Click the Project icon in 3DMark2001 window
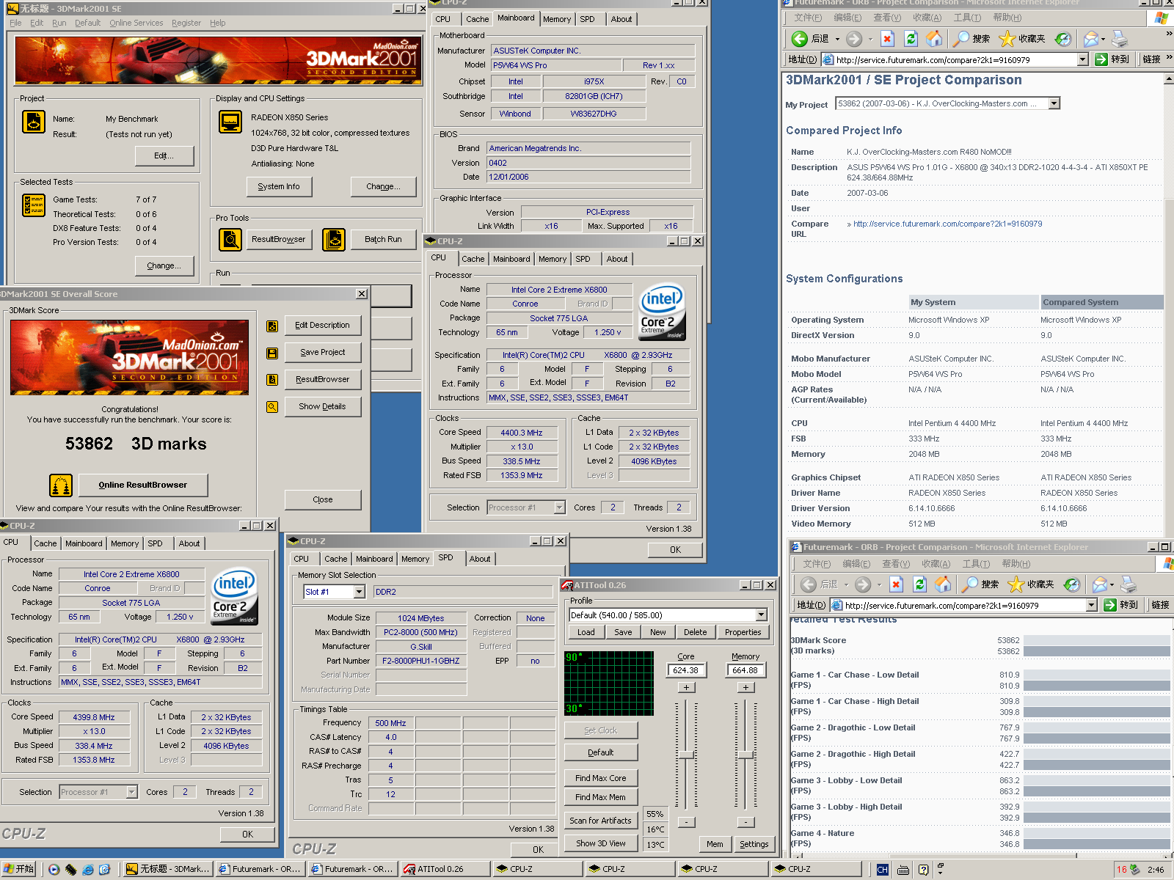Viewport: 1174px width, 880px height. click(34, 122)
